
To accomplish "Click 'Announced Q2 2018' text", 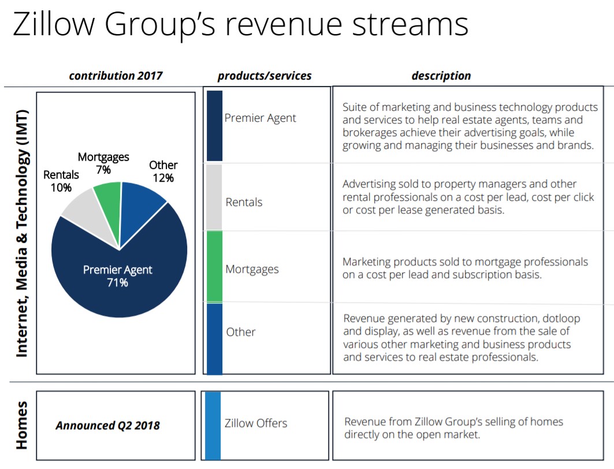I will [x=107, y=426].
